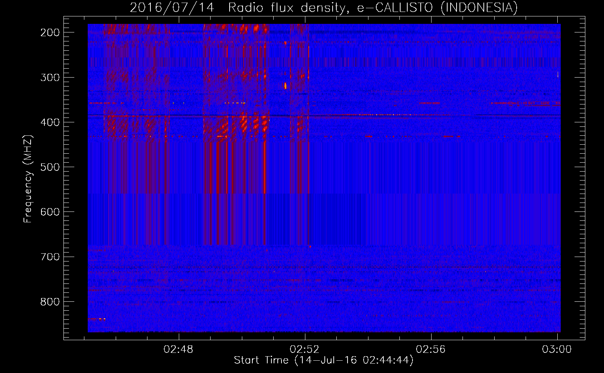Click the 500 frequency tick label
This screenshot has width=604, height=373.
[50, 167]
